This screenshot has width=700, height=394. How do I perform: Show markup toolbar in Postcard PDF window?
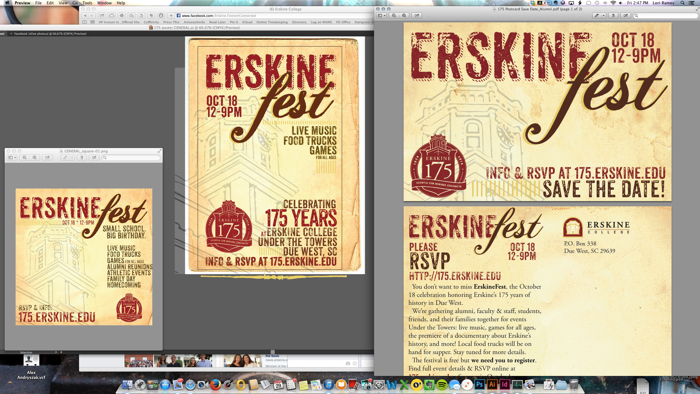pos(626,16)
